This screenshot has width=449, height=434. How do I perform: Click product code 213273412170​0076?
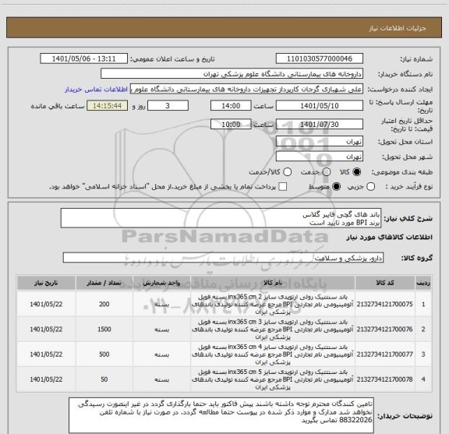384,330
